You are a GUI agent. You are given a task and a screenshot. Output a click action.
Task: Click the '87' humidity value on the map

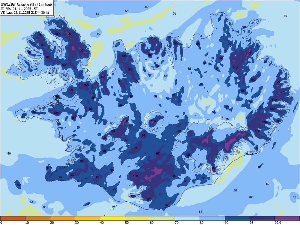(251, 197)
